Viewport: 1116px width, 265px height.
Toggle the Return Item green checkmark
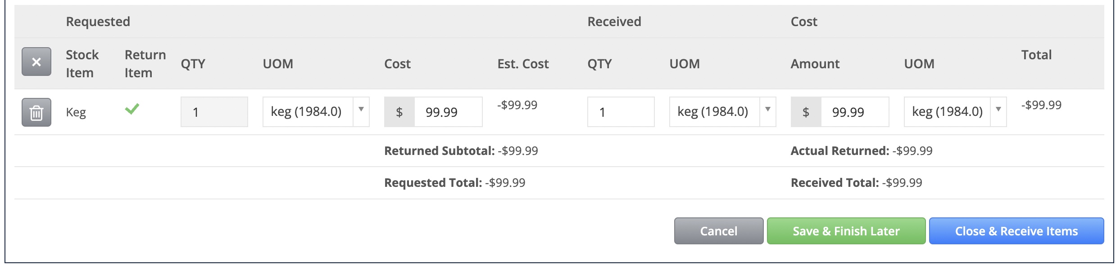coord(132,109)
